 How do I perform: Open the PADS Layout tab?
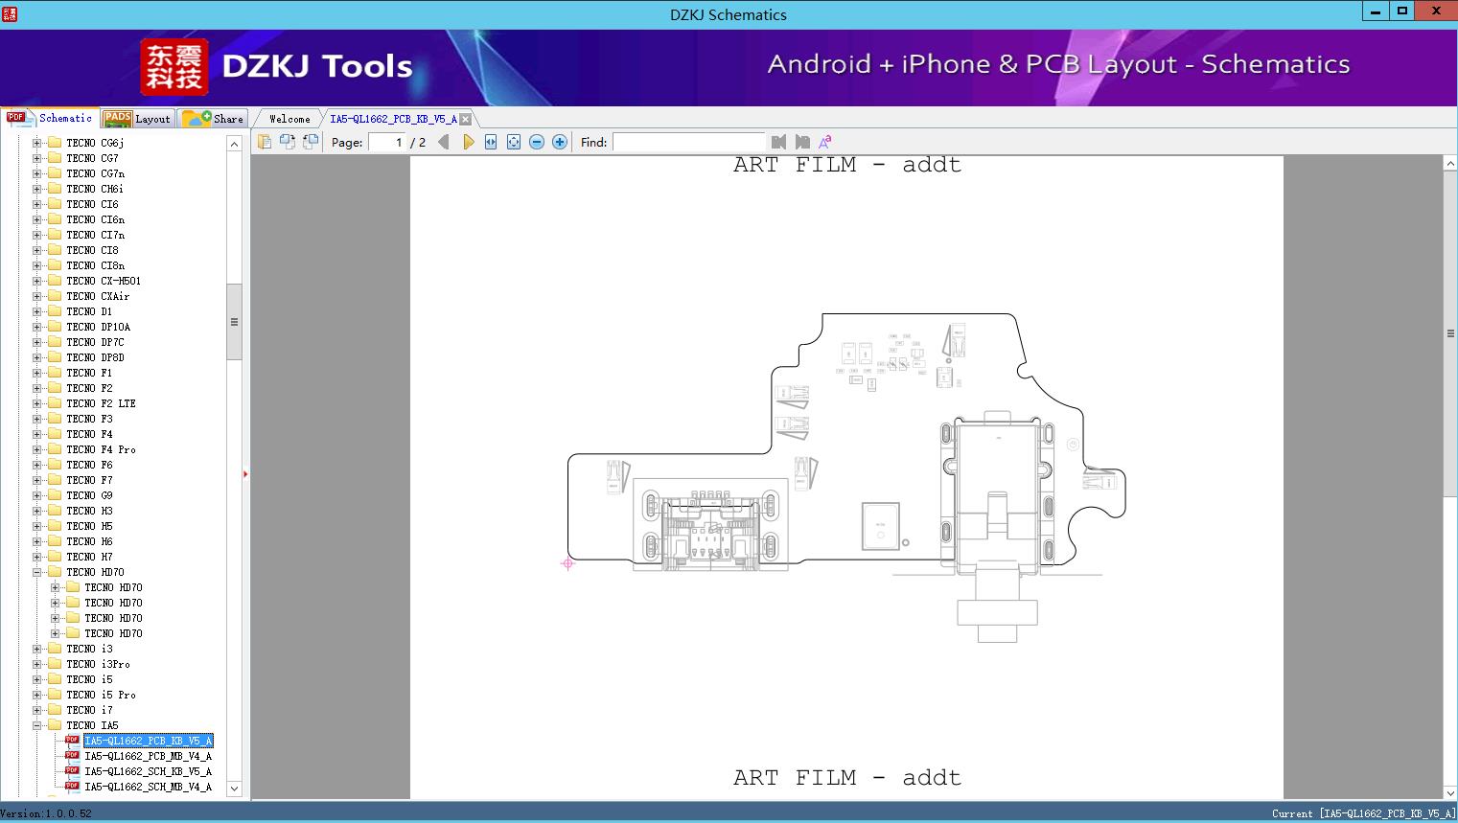(137, 118)
